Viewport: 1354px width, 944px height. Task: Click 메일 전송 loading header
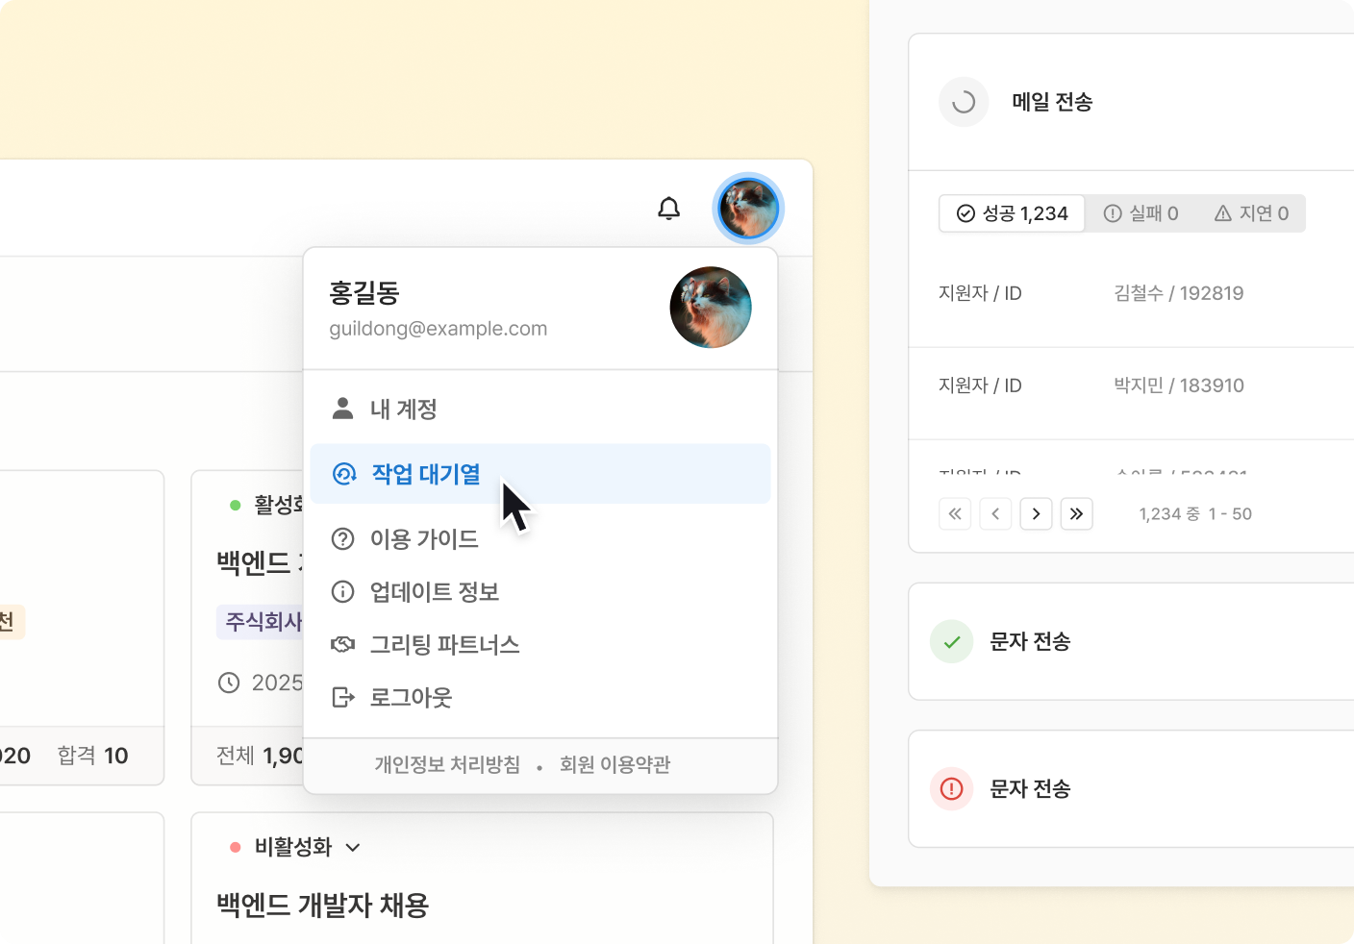pyautogui.click(x=1131, y=102)
